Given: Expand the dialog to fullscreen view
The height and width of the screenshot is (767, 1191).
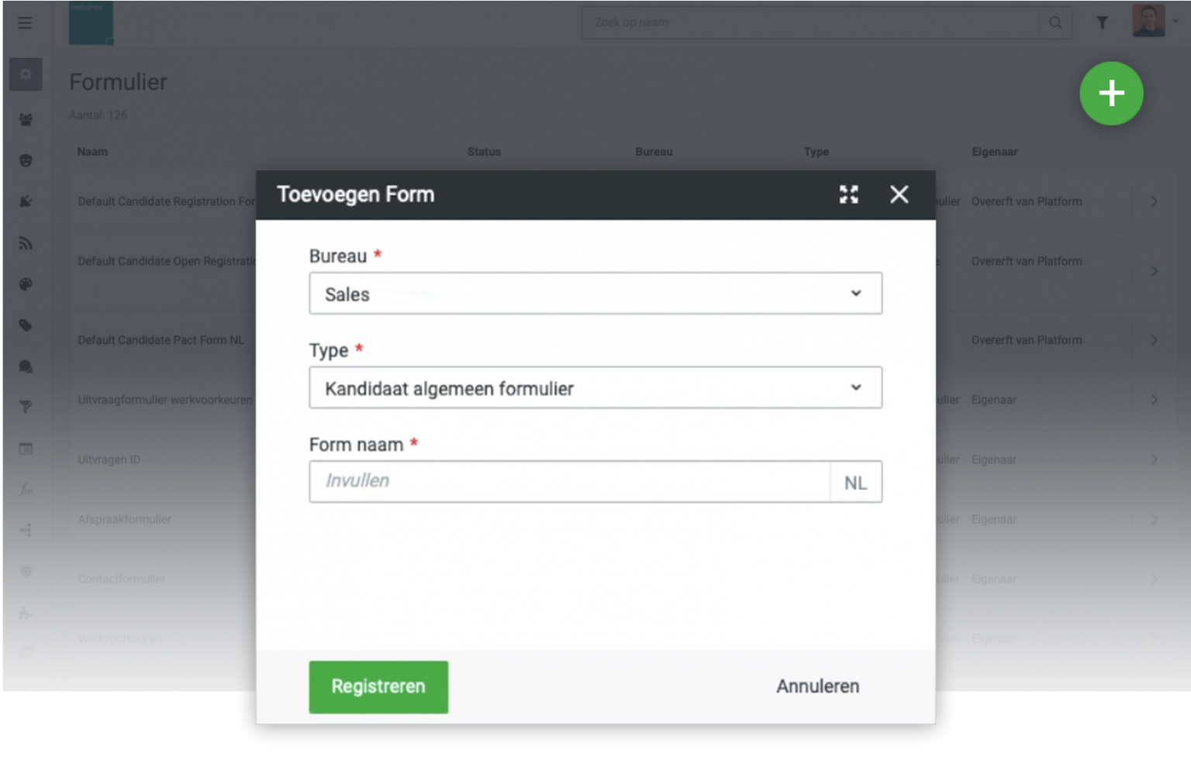Looking at the screenshot, I should 849,194.
